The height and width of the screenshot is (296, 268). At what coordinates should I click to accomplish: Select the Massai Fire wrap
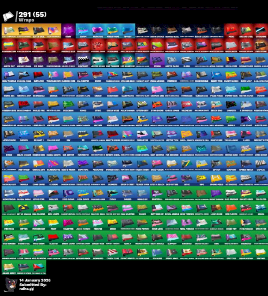(x=113, y=120)
